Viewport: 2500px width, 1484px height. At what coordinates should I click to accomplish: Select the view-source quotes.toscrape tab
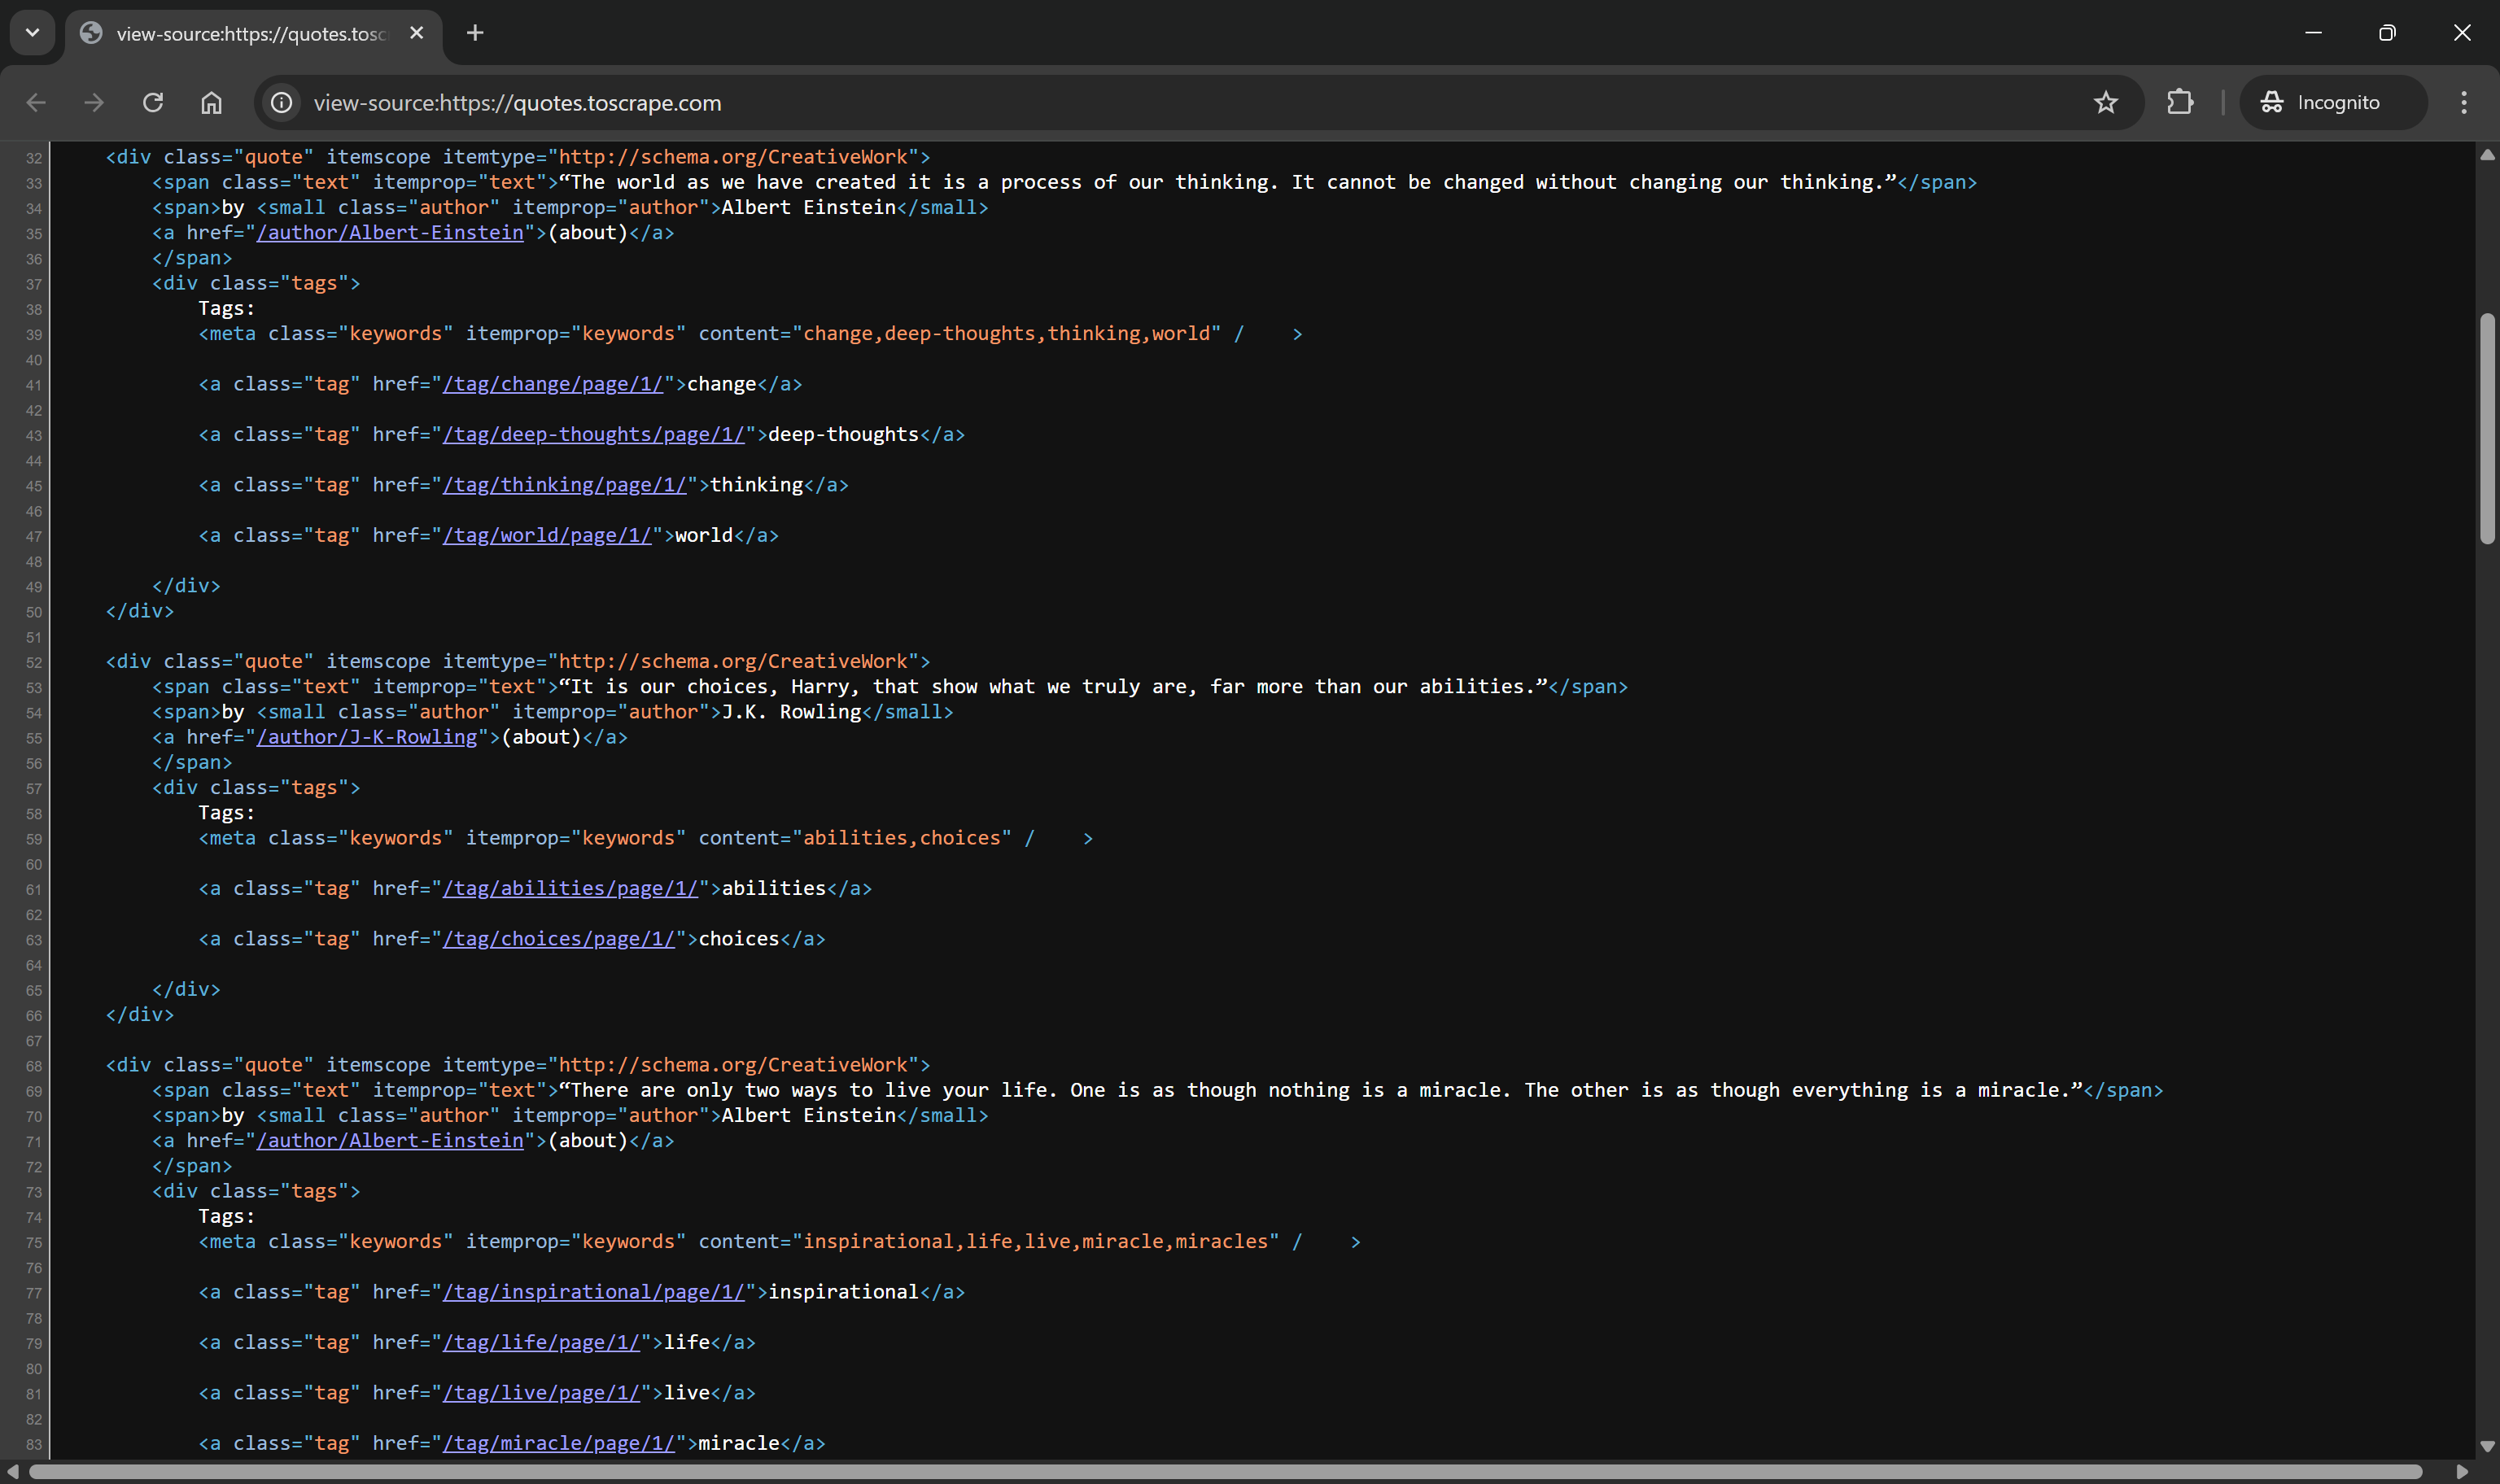250,33
